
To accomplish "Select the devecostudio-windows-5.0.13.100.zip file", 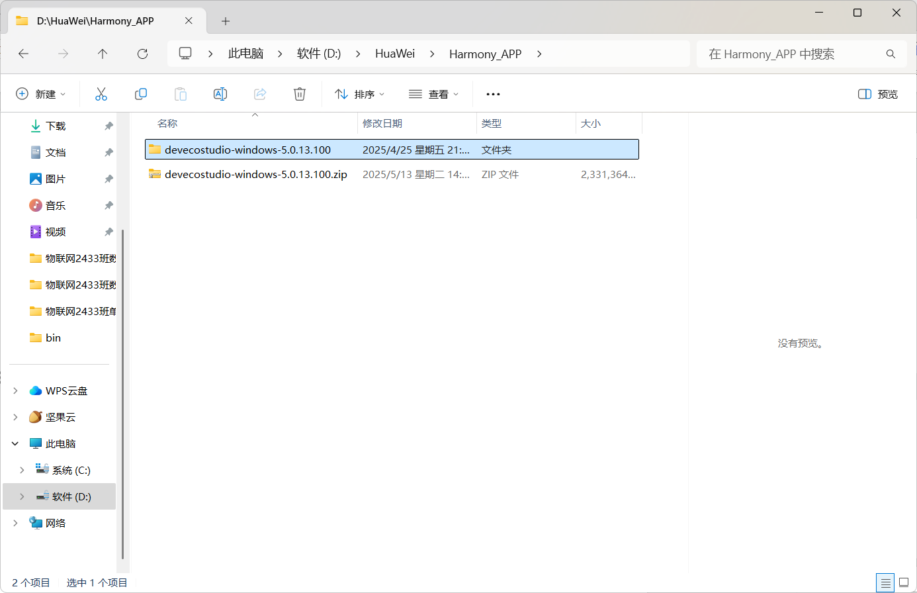I will pos(392,175).
